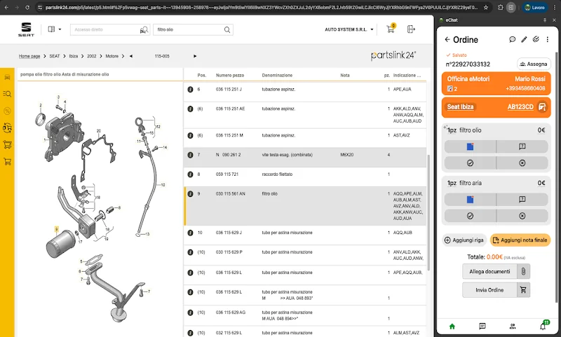Open info icon for part 036 115 251 M
This screenshot has height=337, width=561.
(190, 135)
